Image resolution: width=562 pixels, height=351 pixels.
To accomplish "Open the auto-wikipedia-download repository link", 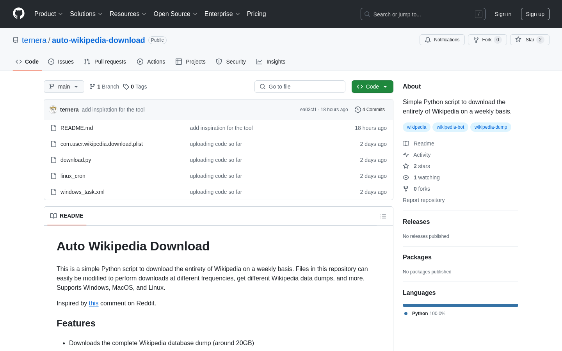I will [98, 40].
